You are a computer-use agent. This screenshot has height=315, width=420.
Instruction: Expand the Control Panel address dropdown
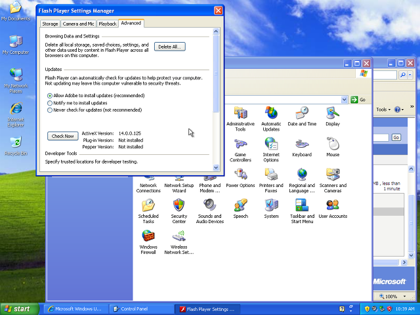pos(344,100)
